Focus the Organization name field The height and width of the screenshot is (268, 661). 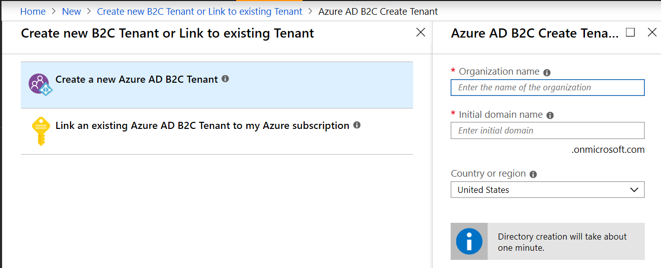pyautogui.click(x=547, y=87)
